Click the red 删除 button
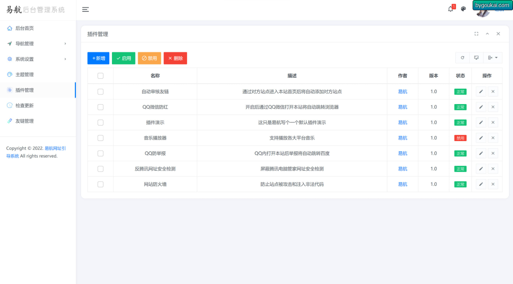Viewport: 513px width, 284px height. point(175,58)
